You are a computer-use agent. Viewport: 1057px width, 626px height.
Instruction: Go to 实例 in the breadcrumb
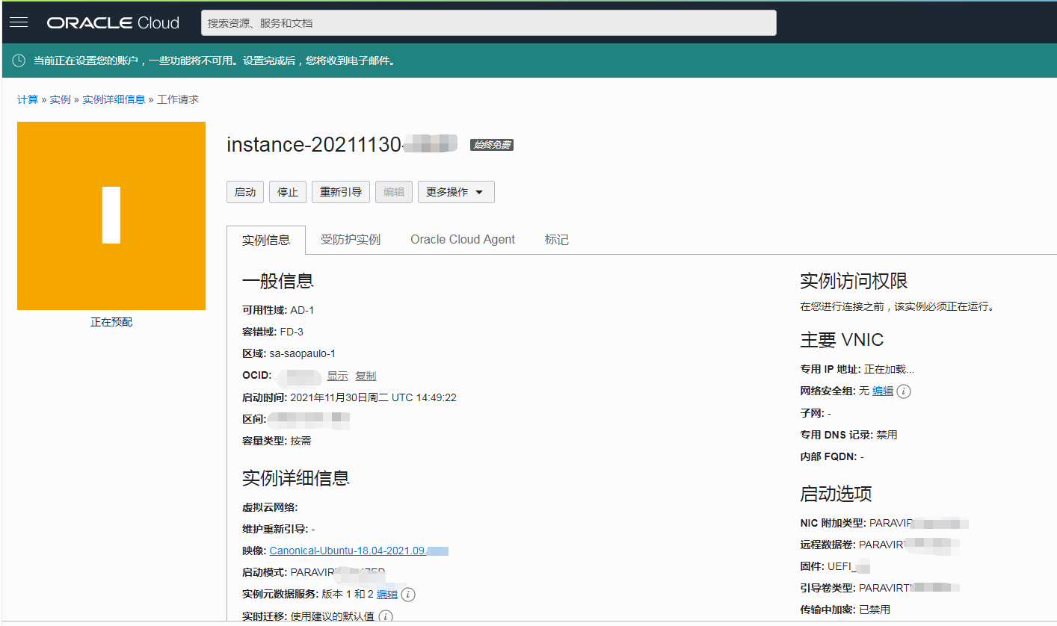pos(60,99)
